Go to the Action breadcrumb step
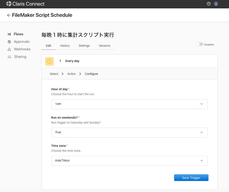The image size is (229, 192). point(71,74)
